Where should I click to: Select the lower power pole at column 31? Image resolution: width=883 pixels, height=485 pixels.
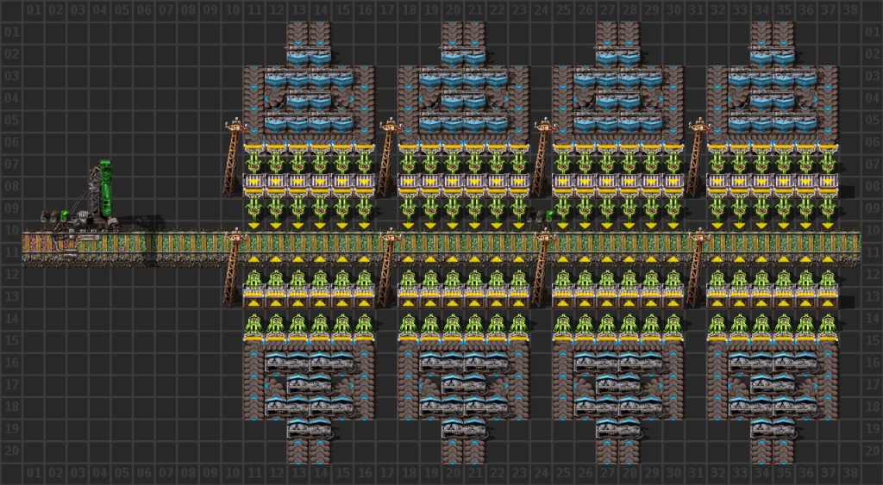click(697, 267)
